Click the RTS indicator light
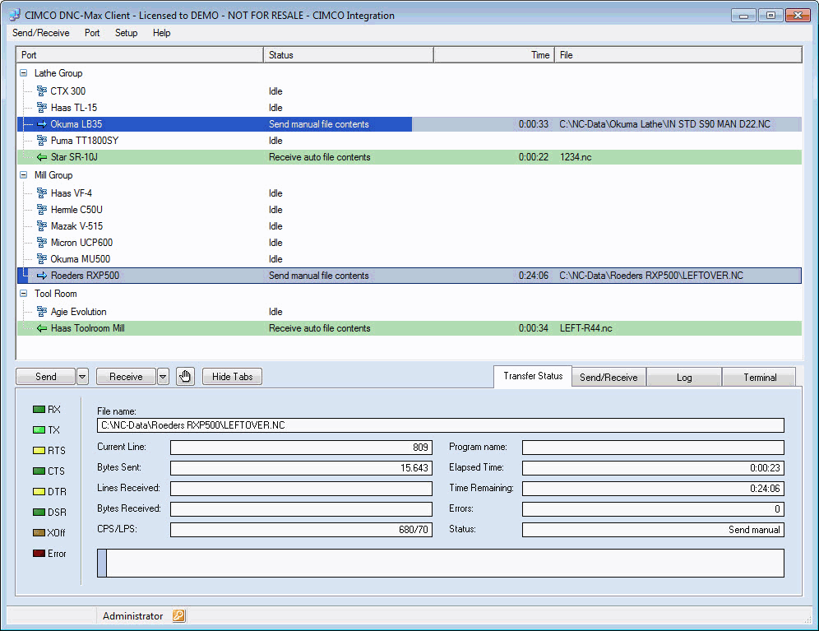Viewport: 819px width, 631px height. tap(39, 450)
